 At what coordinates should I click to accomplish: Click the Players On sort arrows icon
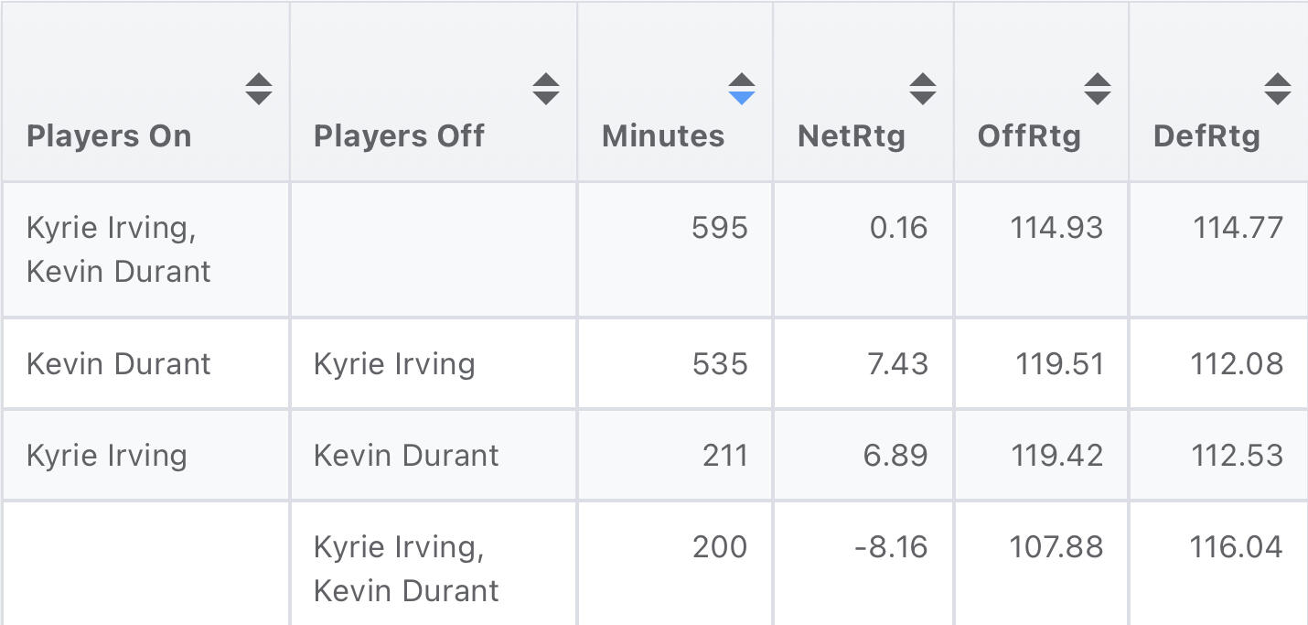[x=259, y=89]
